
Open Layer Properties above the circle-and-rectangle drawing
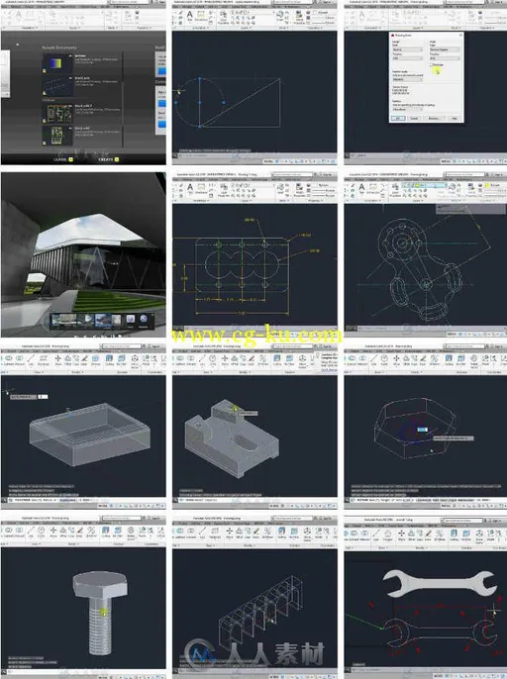click(x=224, y=18)
